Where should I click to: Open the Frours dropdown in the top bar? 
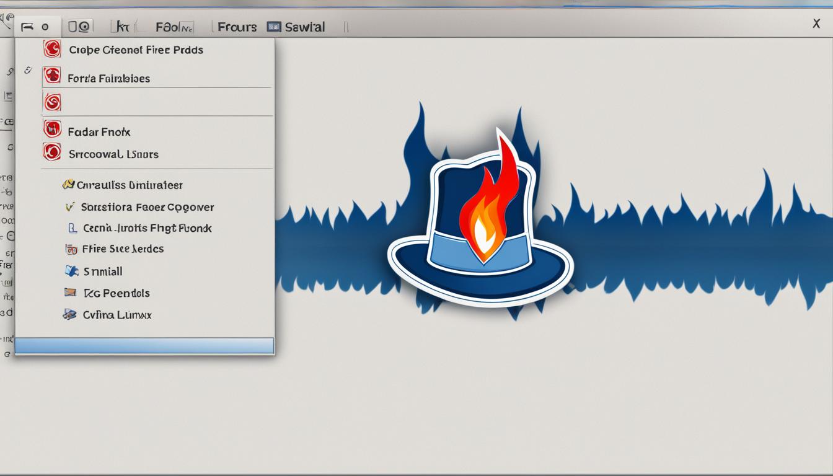[x=237, y=27]
